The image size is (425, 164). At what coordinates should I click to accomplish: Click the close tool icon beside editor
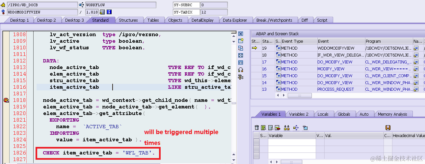(241, 34)
